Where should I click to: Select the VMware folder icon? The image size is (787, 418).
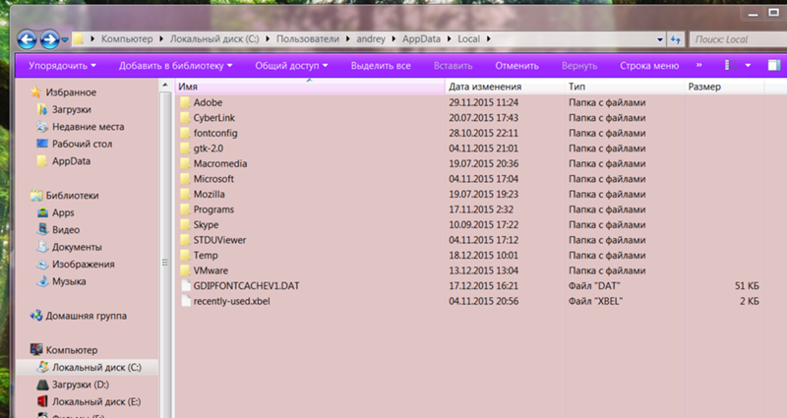click(185, 270)
